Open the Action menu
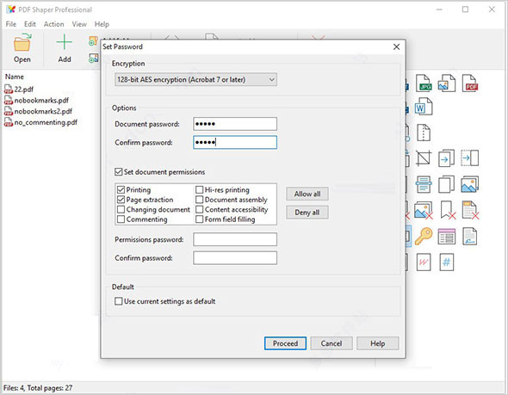508x395 pixels. [x=53, y=24]
